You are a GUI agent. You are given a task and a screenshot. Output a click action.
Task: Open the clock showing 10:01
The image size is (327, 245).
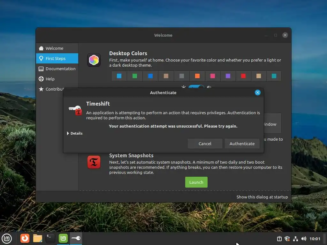[x=315, y=239]
